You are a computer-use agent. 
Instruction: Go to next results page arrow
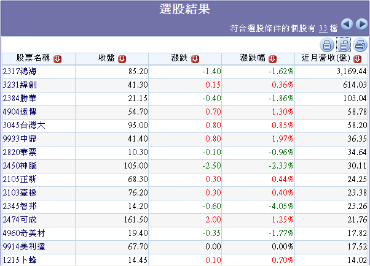pyautogui.click(x=362, y=25)
